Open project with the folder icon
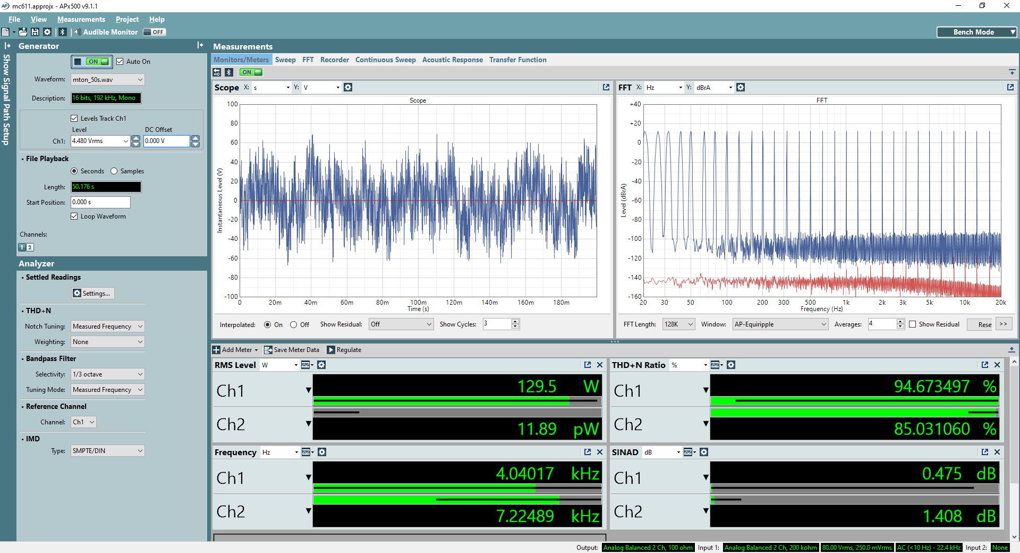This screenshot has height=553, width=1020. (23, 32)
